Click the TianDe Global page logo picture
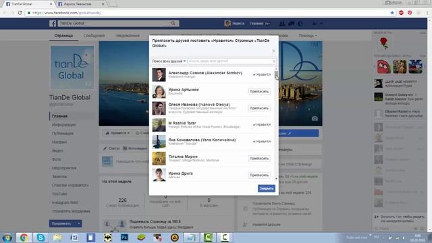This screenshot has height=243, width=432. pos(72,67)
